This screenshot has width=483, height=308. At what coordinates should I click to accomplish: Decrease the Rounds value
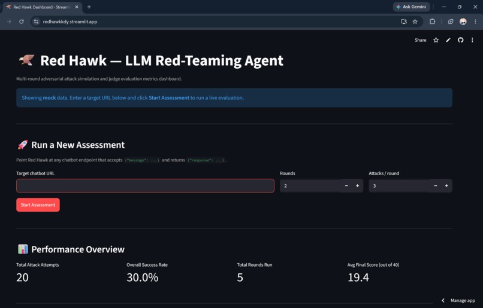coord(346,185)
